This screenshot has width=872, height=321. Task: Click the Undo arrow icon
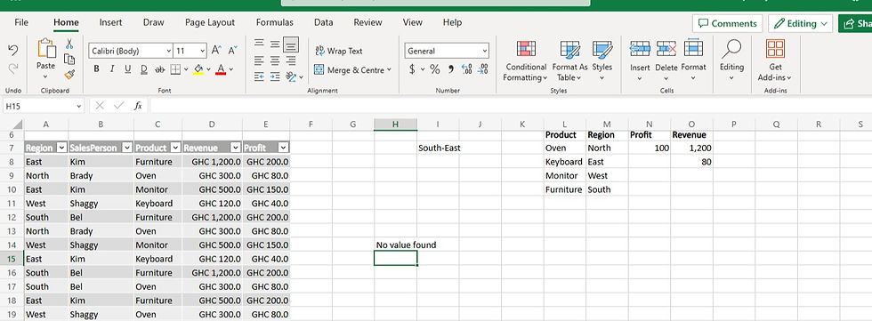pyautogui.click(x=13, y=51)
